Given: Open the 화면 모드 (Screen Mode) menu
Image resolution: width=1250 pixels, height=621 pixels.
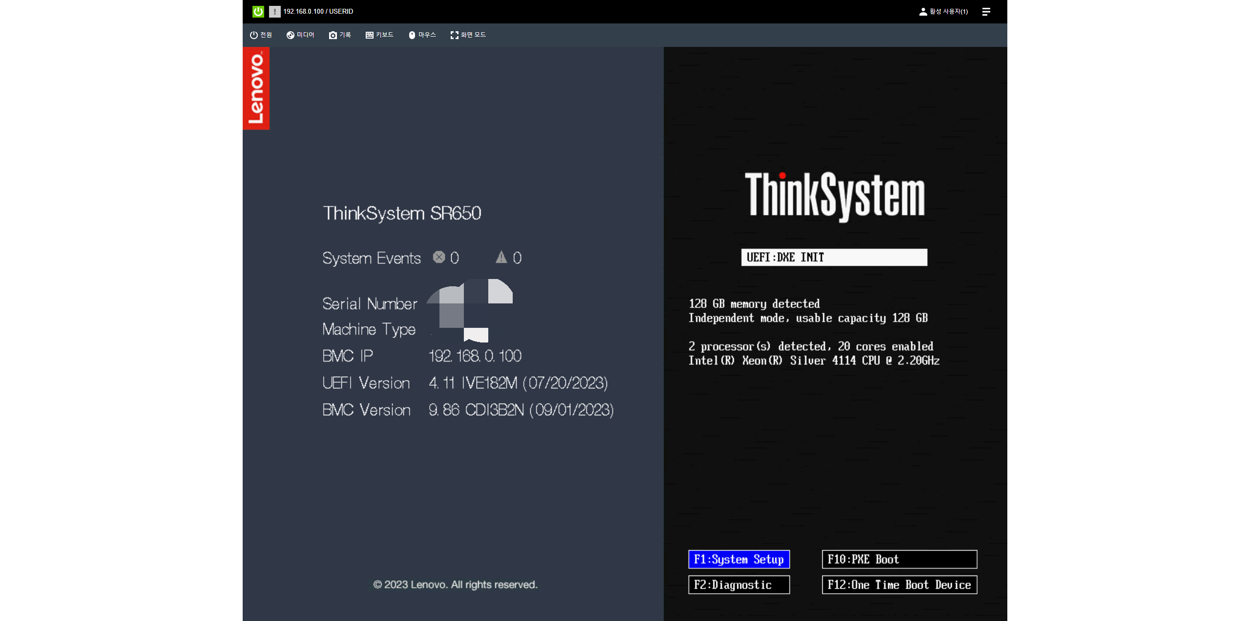Looking at the screenshot, I should 468,35.
